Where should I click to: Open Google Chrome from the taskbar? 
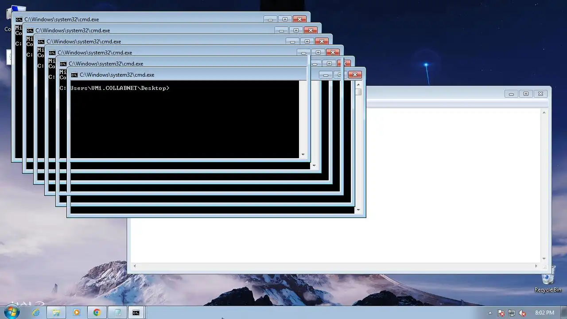[97, 312]
